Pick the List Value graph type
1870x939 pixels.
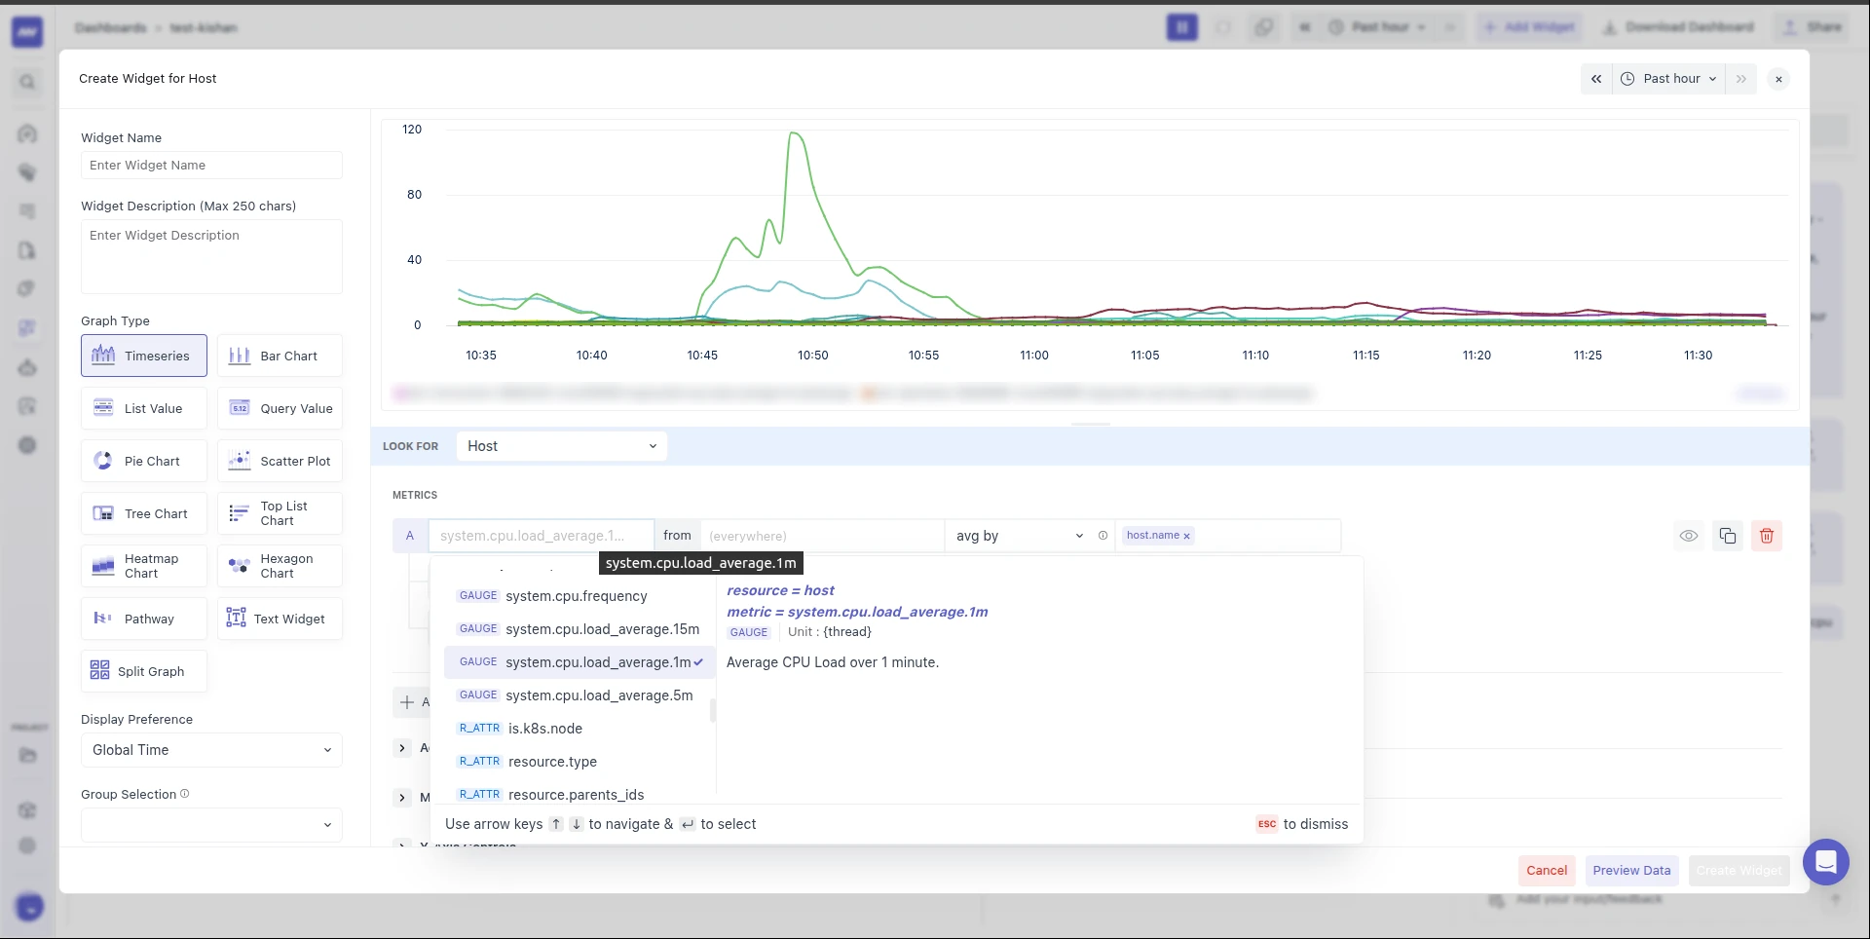point(144,408)
